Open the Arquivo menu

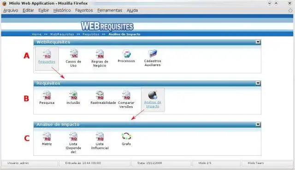coord(11,10)
